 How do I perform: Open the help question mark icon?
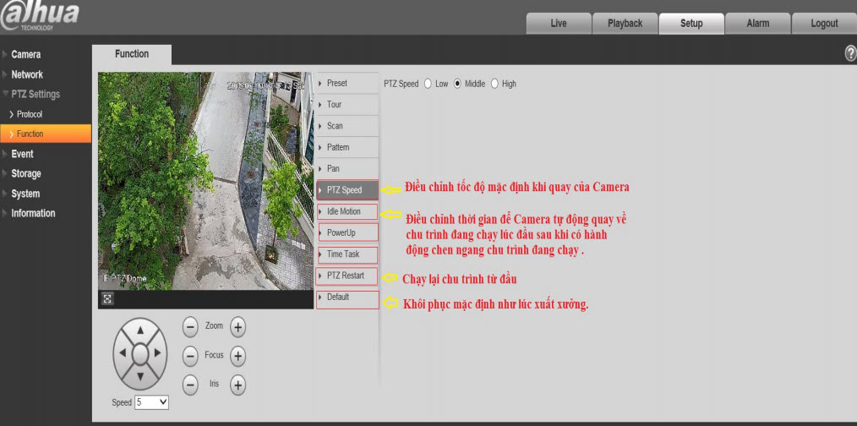[x=850, y=54]
